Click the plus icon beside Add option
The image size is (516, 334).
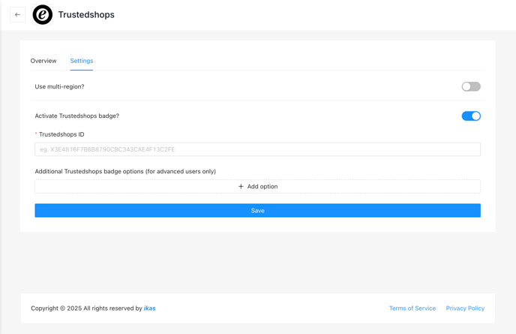(241, 186)
